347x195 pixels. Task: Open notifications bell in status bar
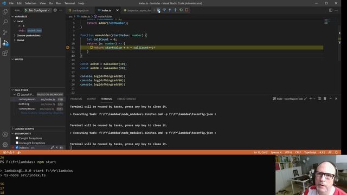click(336, 152)
